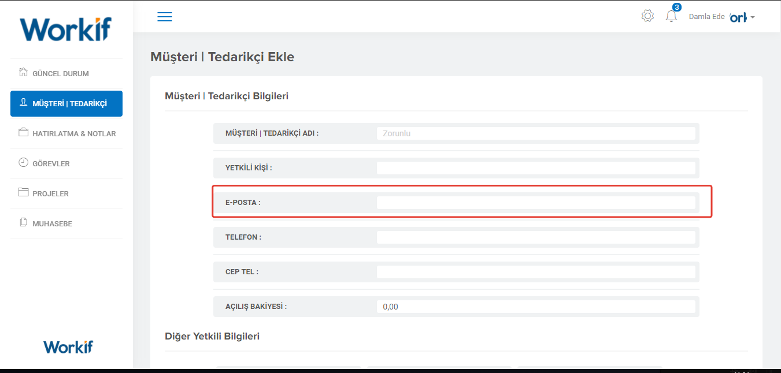Image resolution: width=781 pixels, height=373 pixels.
Task: Open the Muhasebe menu item
Action: tap(53, 224)
